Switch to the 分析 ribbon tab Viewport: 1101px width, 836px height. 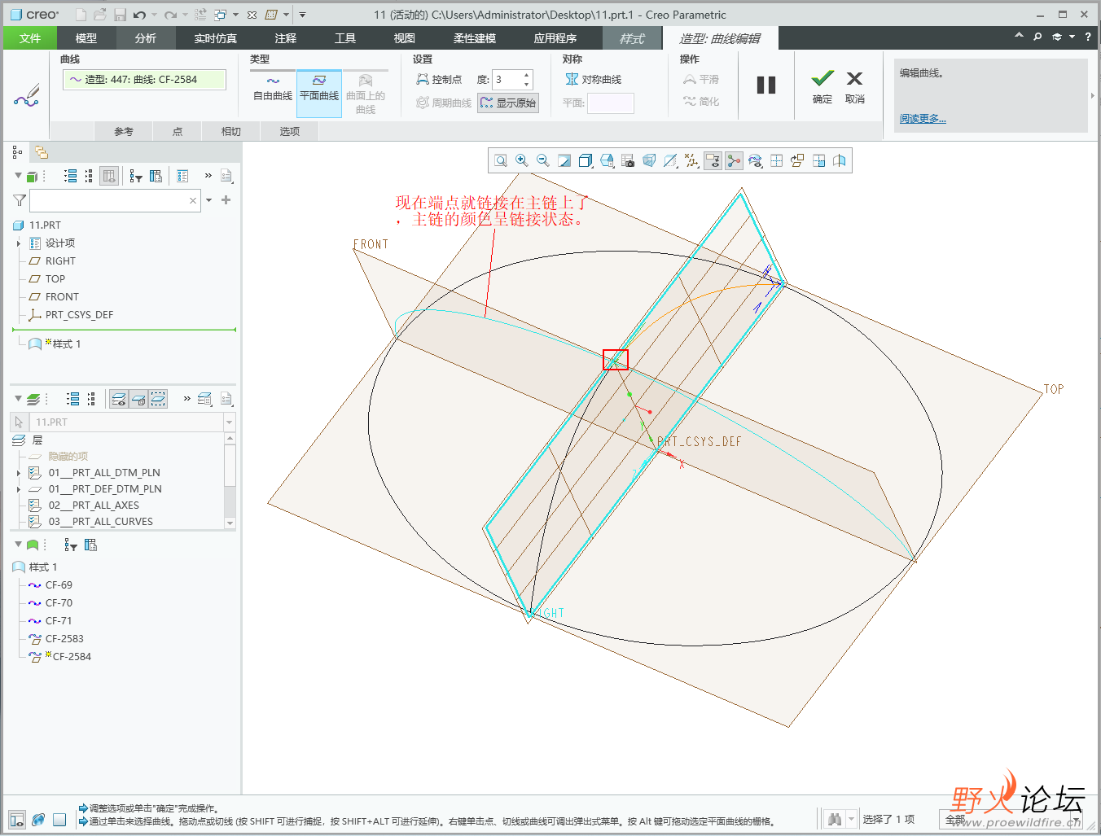[x=146, y=38]
